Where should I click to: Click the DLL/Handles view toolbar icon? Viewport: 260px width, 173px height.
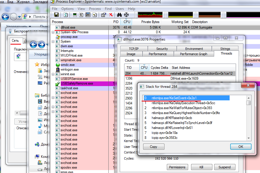tap(95, 15)
